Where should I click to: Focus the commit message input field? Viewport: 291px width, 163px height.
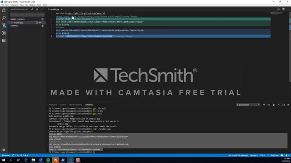pyautogui.click(x=27, y=14)
